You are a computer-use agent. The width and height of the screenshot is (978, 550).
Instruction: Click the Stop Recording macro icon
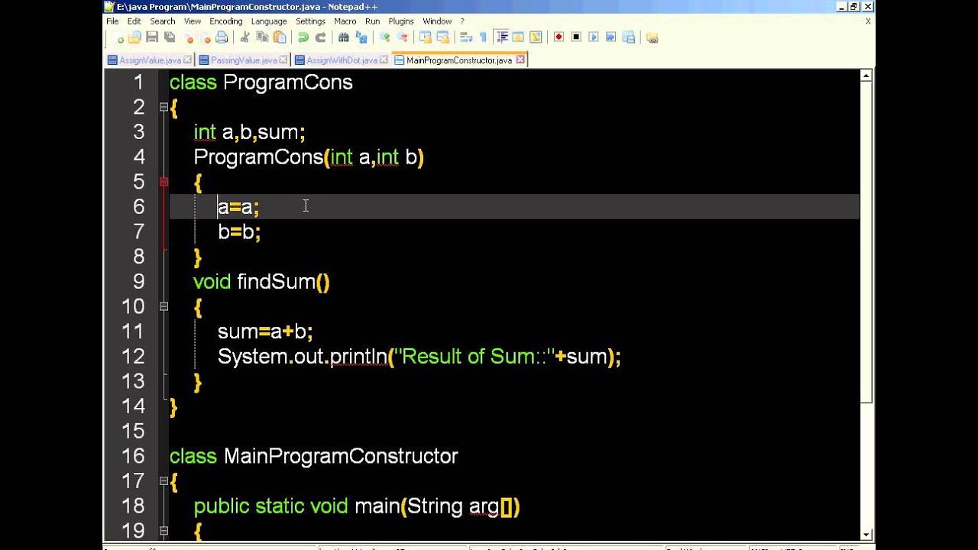click(x=576, y=37)
